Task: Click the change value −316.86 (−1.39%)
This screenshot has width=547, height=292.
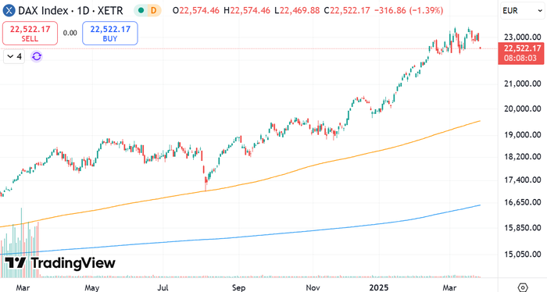Action: [x=409, y=10]
